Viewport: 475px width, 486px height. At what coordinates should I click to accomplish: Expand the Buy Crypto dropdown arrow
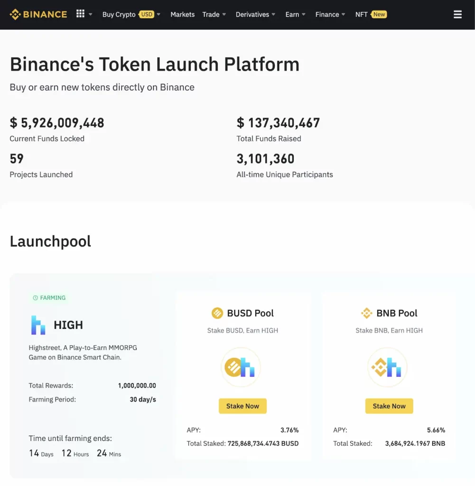(158, 14)
